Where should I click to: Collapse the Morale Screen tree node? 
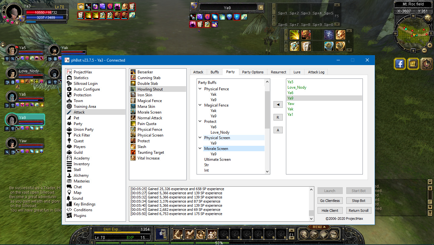pyautogui.click(x=200, y=149)
